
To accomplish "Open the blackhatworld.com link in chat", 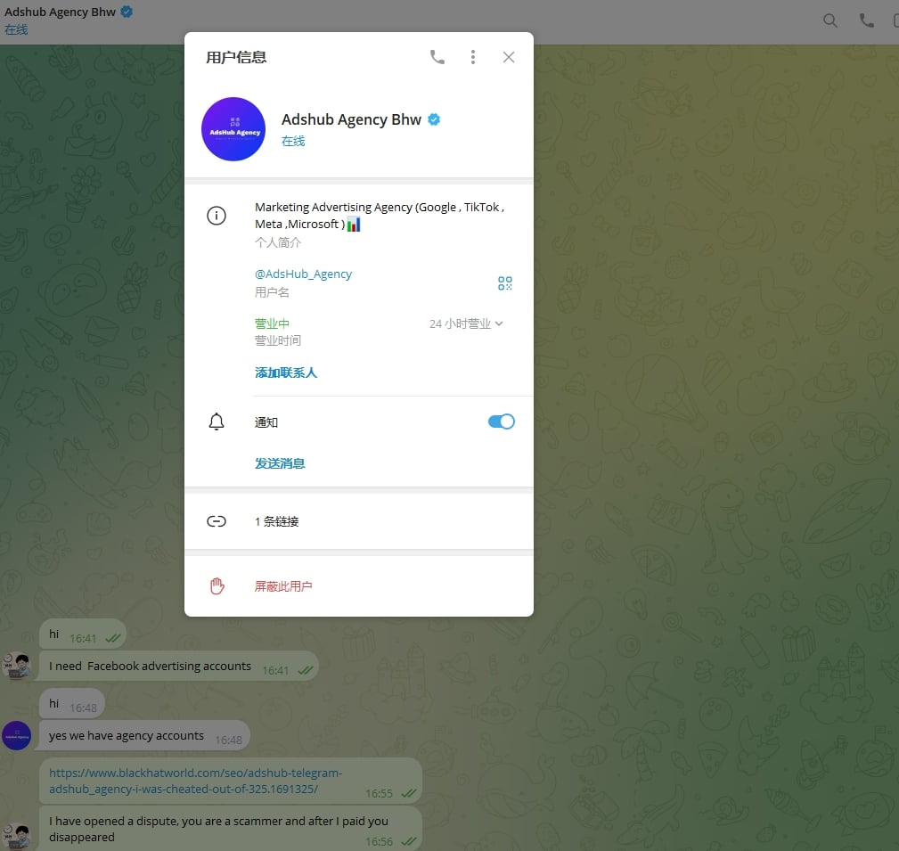I will click(x=195, y=781).
